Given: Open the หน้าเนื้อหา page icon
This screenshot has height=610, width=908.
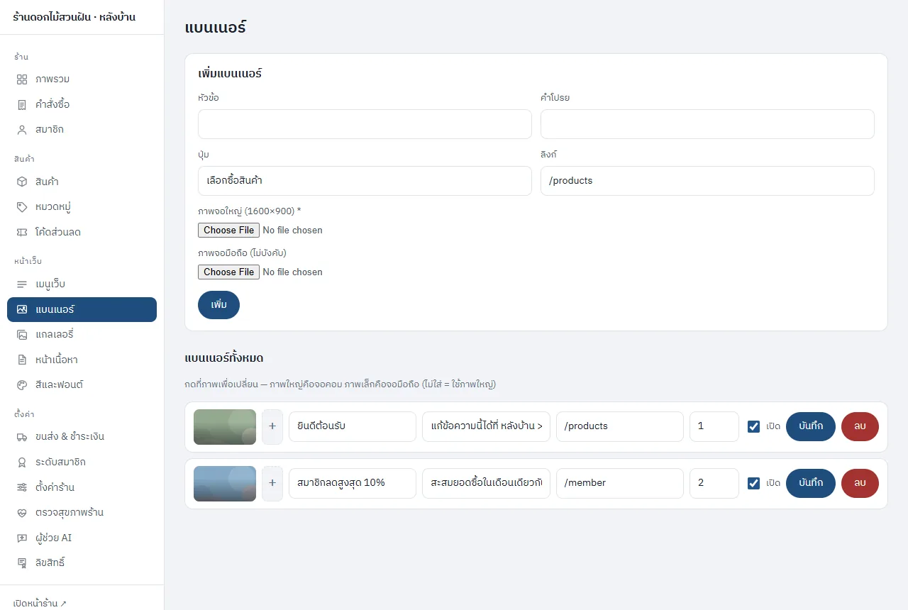Looking at the screenshot, I should coord(22,360).
